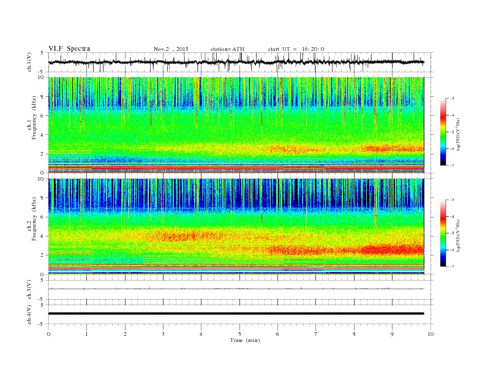Image resolution: width=485 pixels, height=375 pixels.
Task: Click the time axis tick label "7"
Action: click(316, 334)
